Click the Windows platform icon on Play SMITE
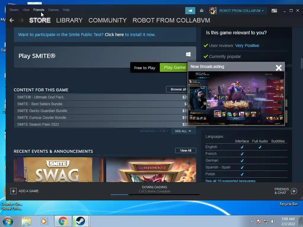Image resolution: width=303 pixels, height=227 pixels. tap(188, 54)
